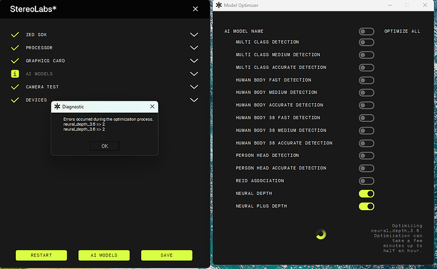Open the AI Models button
The height and width of the screenshot is (269, 437).
(104, 255)
